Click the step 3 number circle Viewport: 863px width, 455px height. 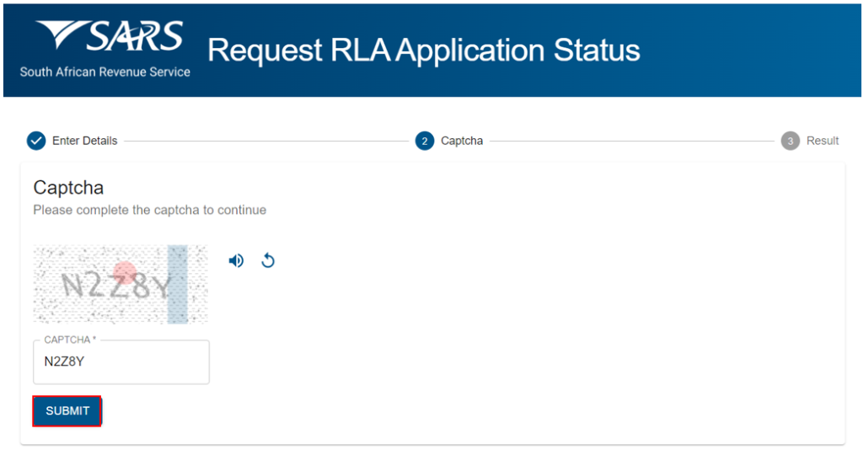coord(790,141)
